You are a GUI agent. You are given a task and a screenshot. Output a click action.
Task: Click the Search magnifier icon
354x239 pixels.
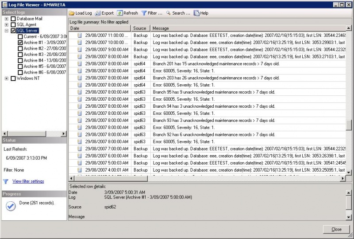169,13
